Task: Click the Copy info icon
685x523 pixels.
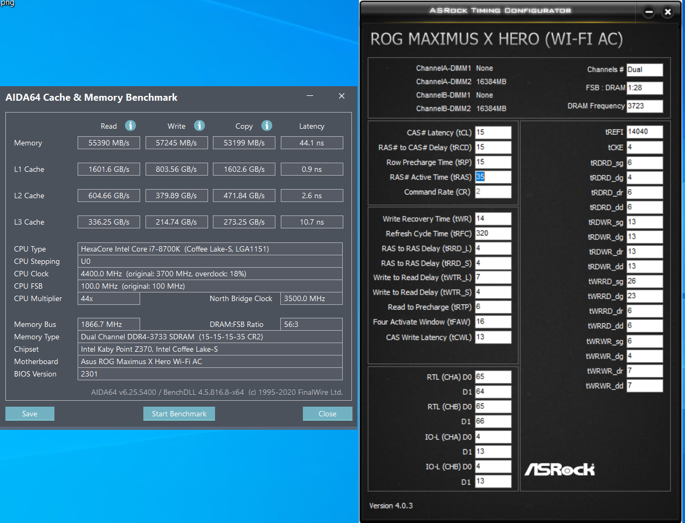Action: point(267,125)
